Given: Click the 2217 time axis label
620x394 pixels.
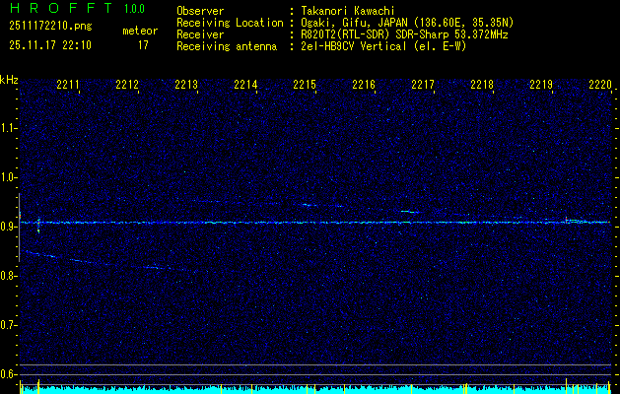Looking at the screenshot, I should point(423,85).
